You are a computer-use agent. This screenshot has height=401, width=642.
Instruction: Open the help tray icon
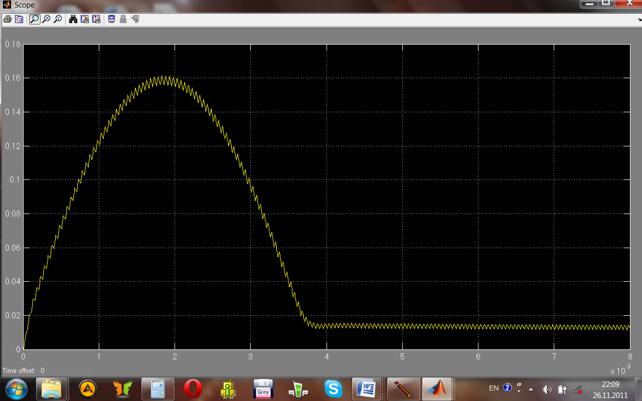point(507,387)
